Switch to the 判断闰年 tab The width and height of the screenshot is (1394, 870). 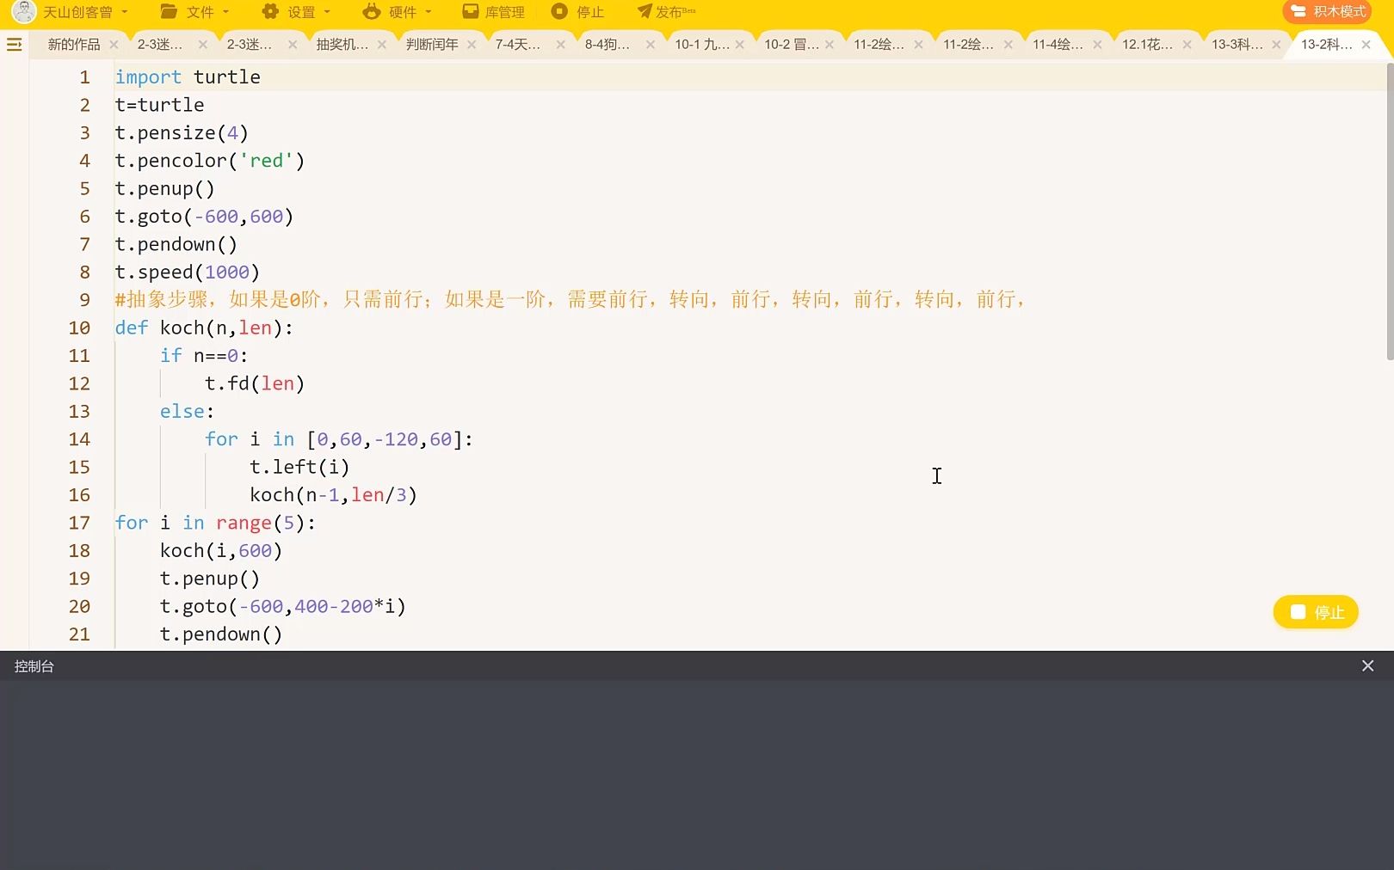(430, 44)
